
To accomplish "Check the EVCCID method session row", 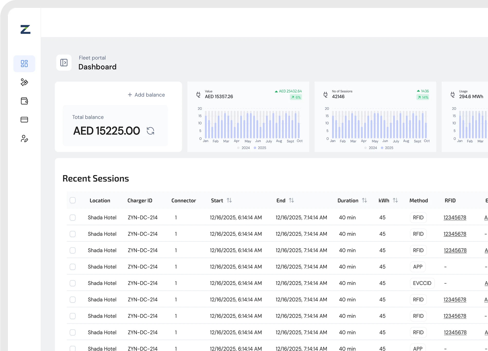I will click(73, 283).
